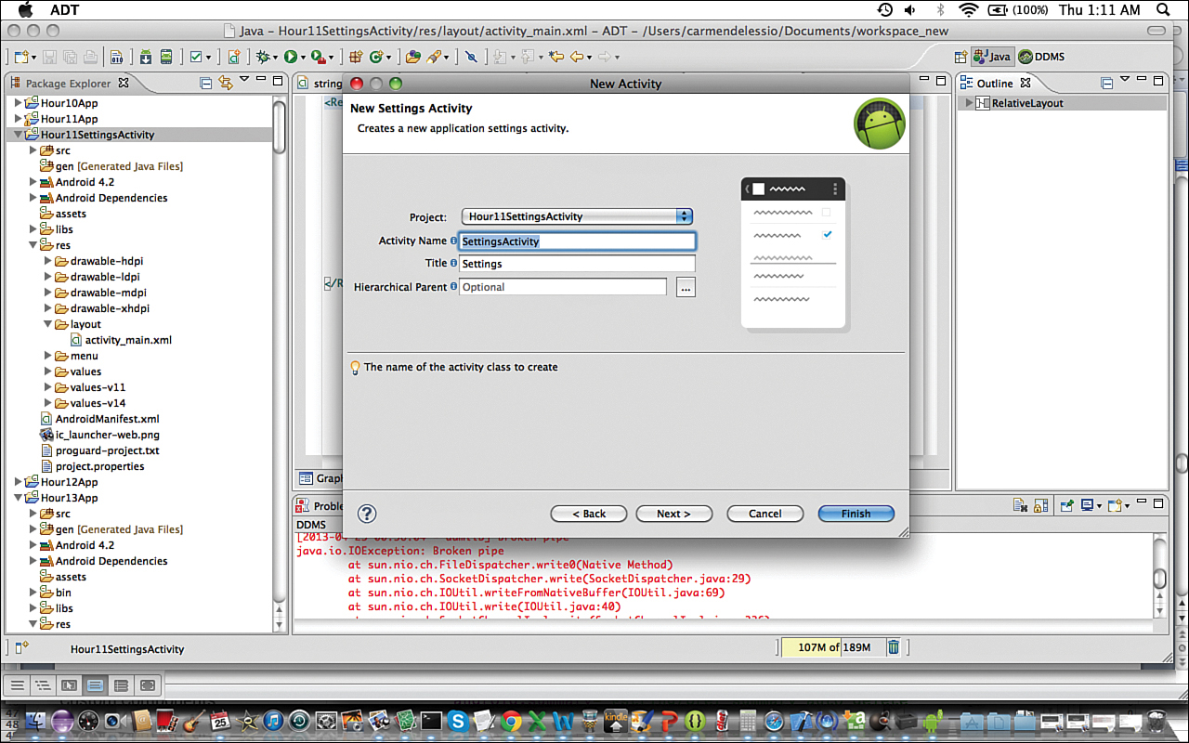Select the Outline tab
Image resolution: width=1189 pixels, height=743 pixels.
click(994, 84)
